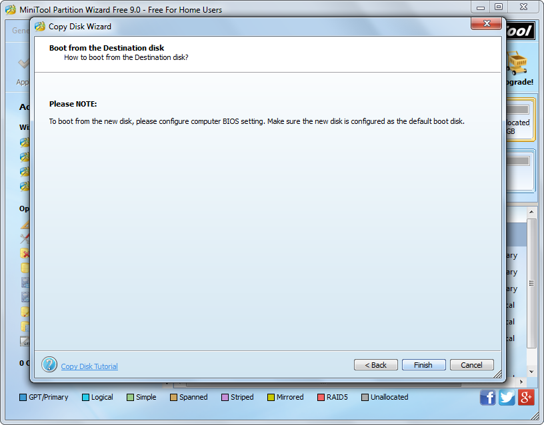
Task: Click the Striped purple legend swatch
Action: click(x=225, y=397)
